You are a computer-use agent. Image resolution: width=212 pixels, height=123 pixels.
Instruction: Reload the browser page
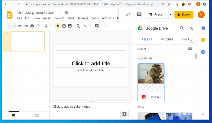19,4
